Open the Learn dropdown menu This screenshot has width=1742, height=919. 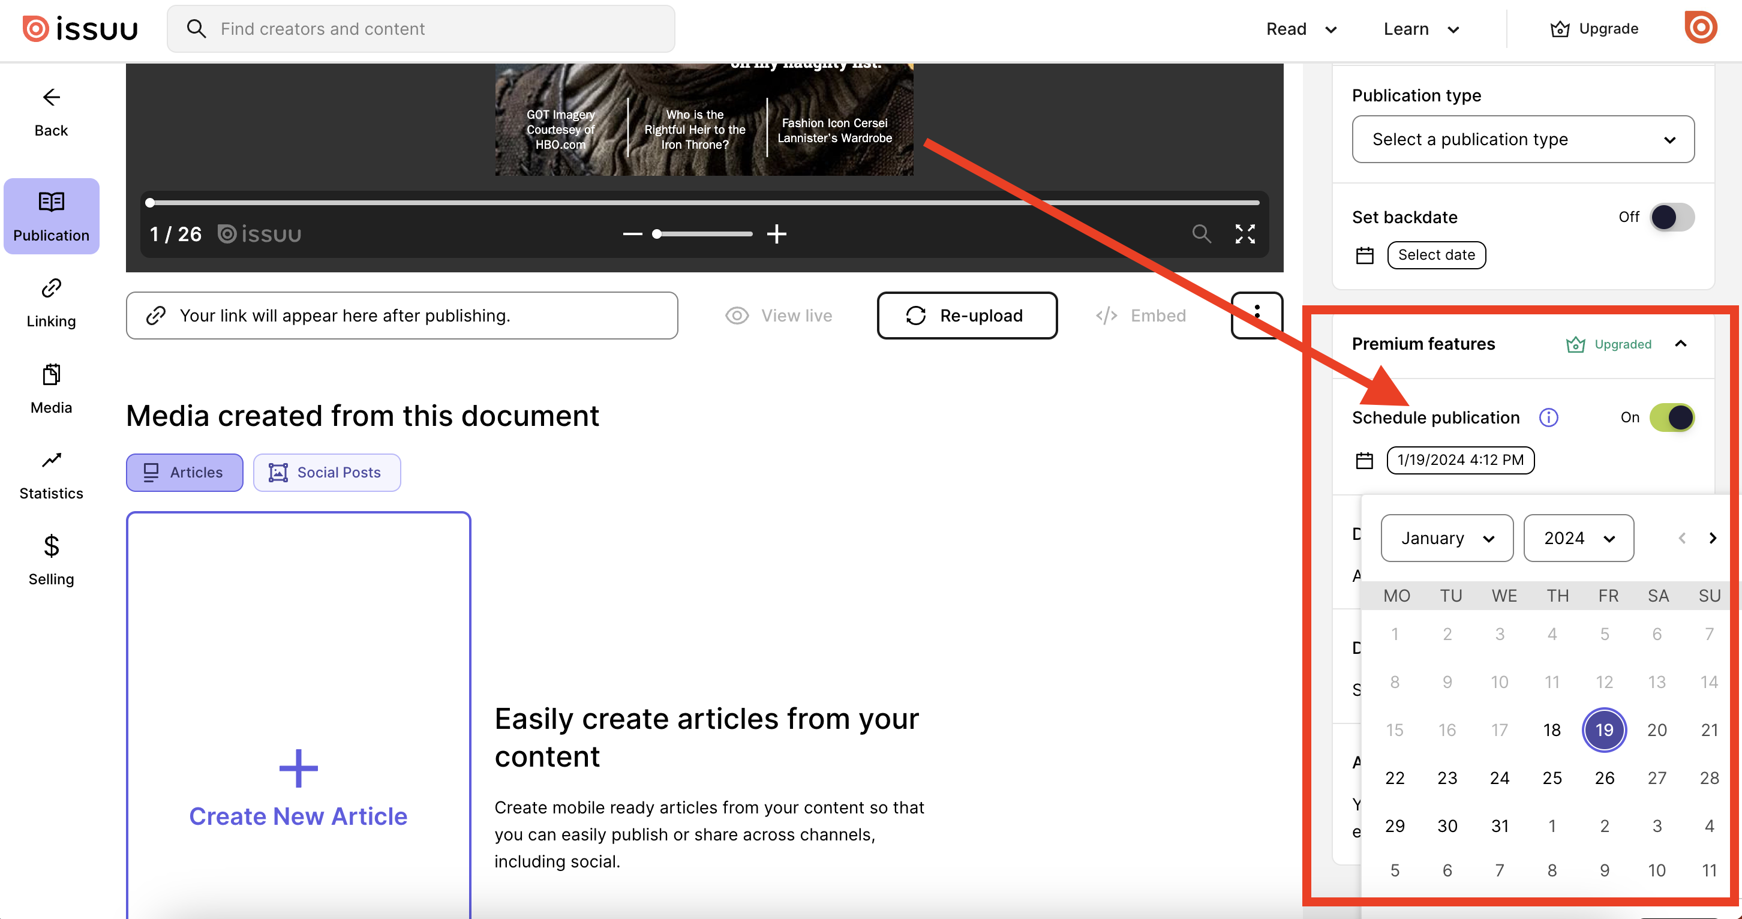[x=1422, y=29]
